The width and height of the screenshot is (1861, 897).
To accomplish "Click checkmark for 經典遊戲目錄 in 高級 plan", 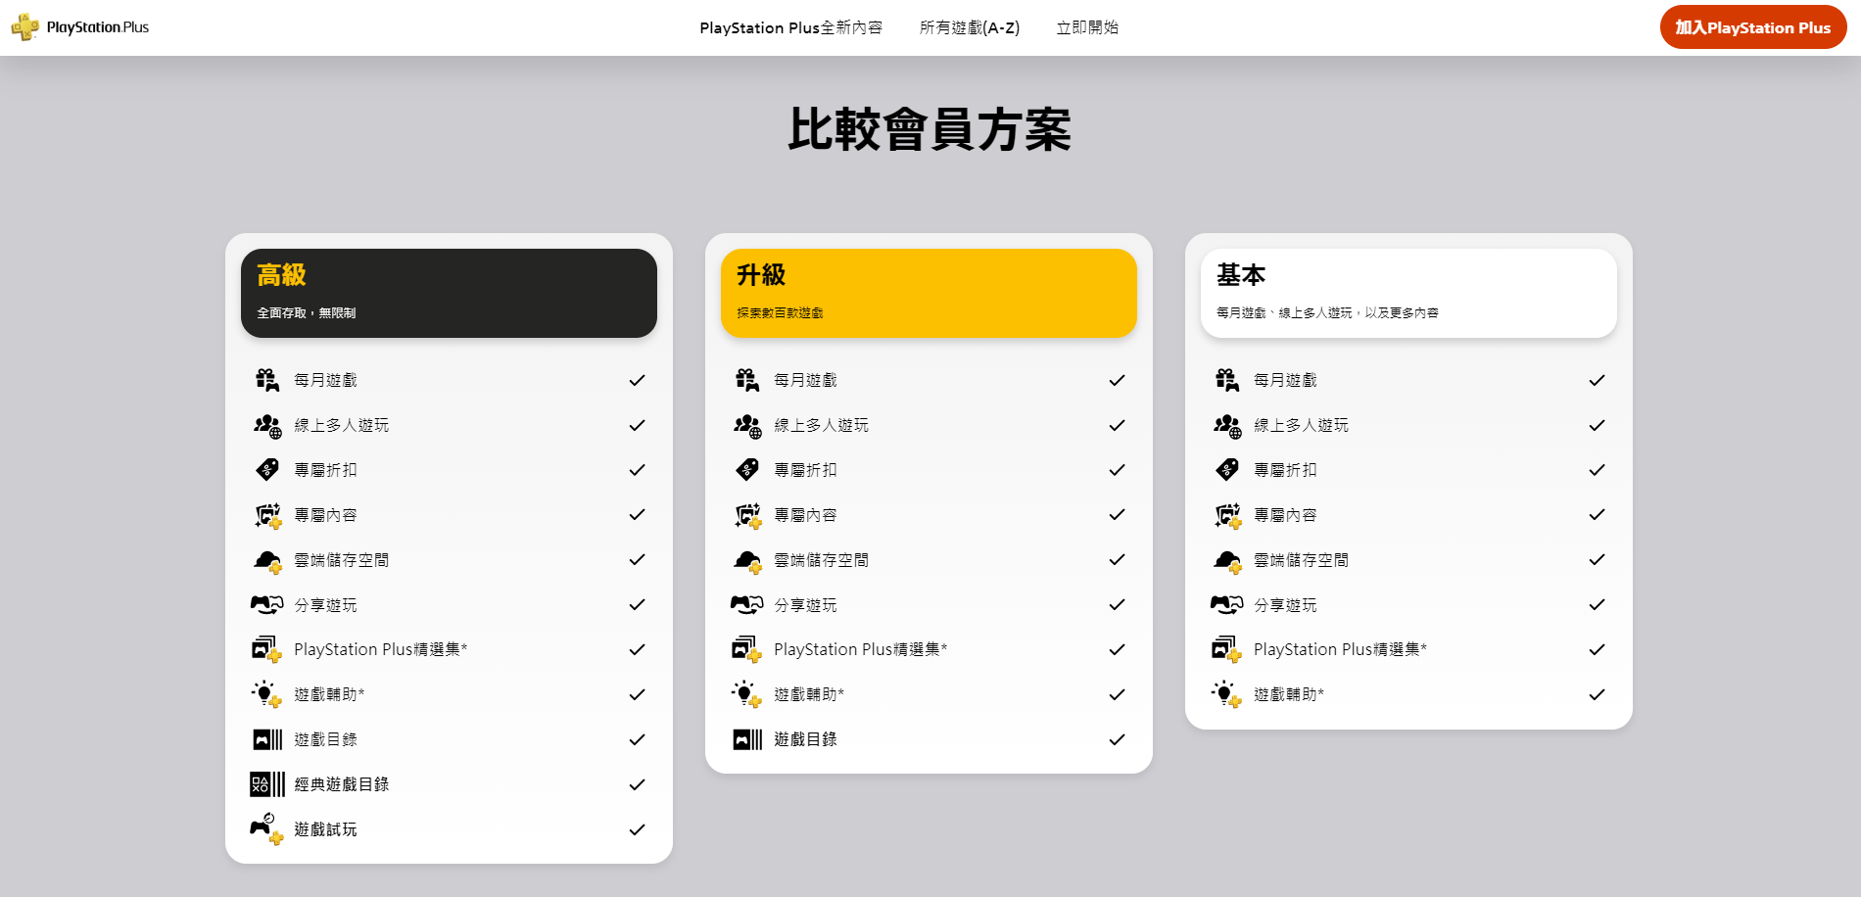I will click(x=637, y=784).
